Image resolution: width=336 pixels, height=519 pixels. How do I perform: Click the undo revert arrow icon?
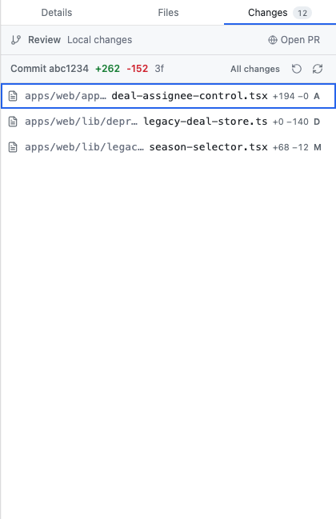tap(297, 69)
